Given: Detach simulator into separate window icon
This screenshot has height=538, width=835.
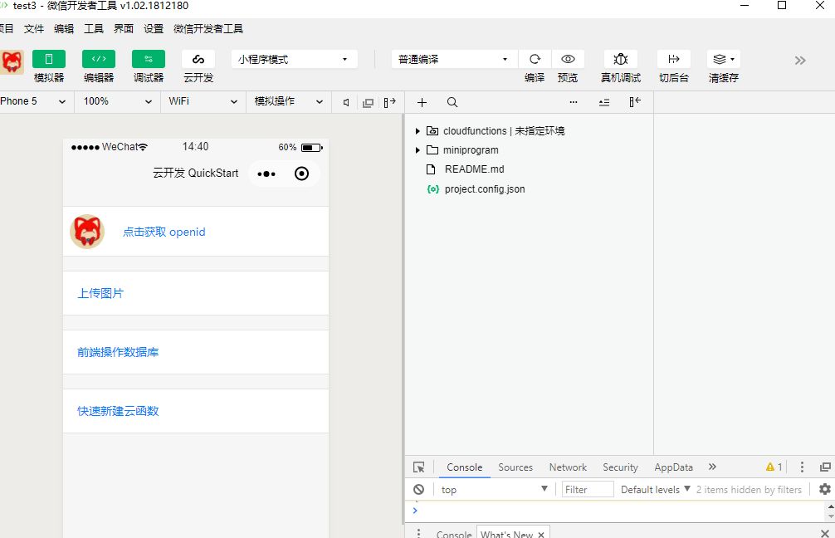Looking at the screenshot, I should pyautogui.click(x=368, y=103).
